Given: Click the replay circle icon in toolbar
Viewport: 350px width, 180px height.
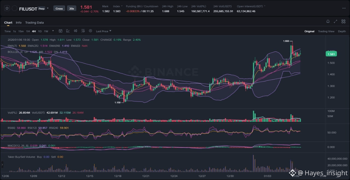Looking at the screenshot, I should click(x=91, y=31).
